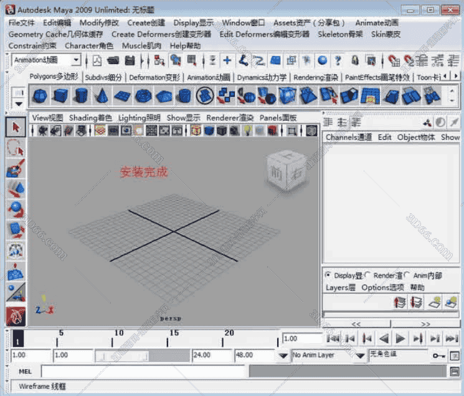
Task: Click the save scene disk icon
Action: point(130,61)
